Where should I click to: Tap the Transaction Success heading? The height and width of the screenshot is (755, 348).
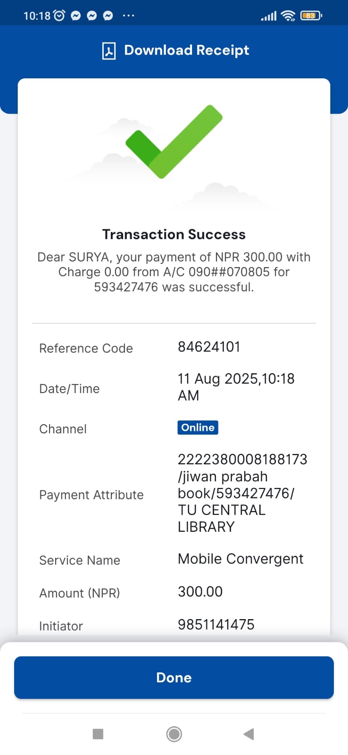coord(174,234)
